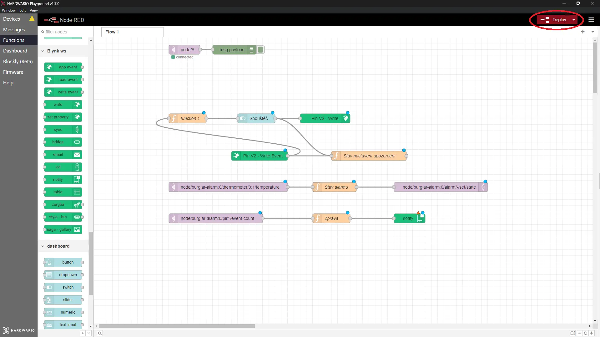The image size is (600, 337).
Task: Collapse all palette categories
Action: click(83, 333)
